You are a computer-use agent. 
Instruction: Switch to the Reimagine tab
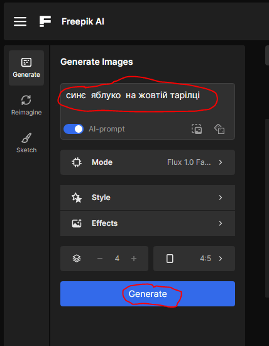[x=26, y=105]
